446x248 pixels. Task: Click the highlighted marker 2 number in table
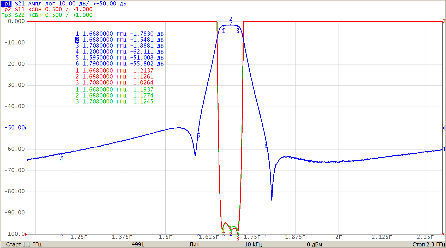coord(77,40)
